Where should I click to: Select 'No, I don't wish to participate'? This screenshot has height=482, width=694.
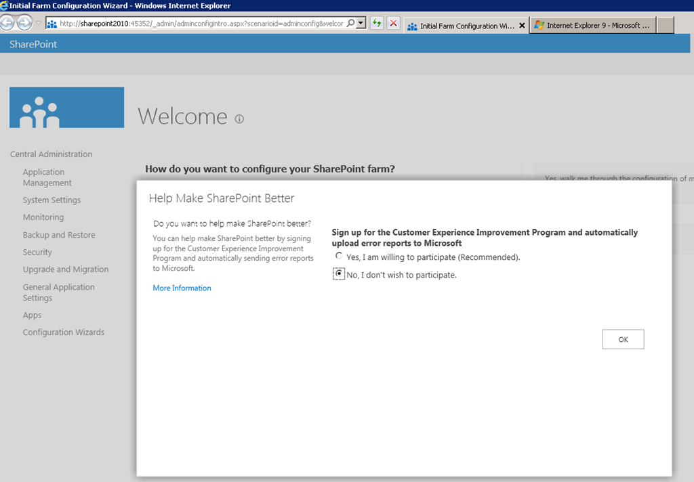pos(339,274)
